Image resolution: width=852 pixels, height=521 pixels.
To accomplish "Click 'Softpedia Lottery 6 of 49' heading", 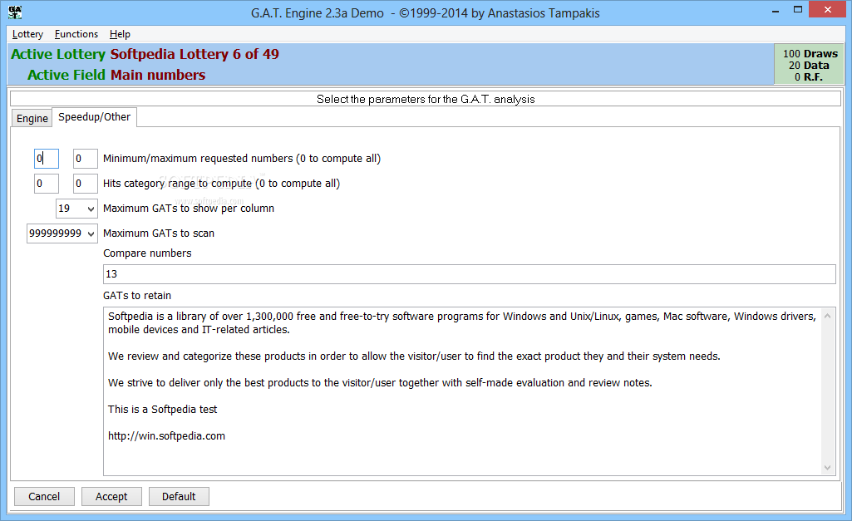I will click(195, 54).
